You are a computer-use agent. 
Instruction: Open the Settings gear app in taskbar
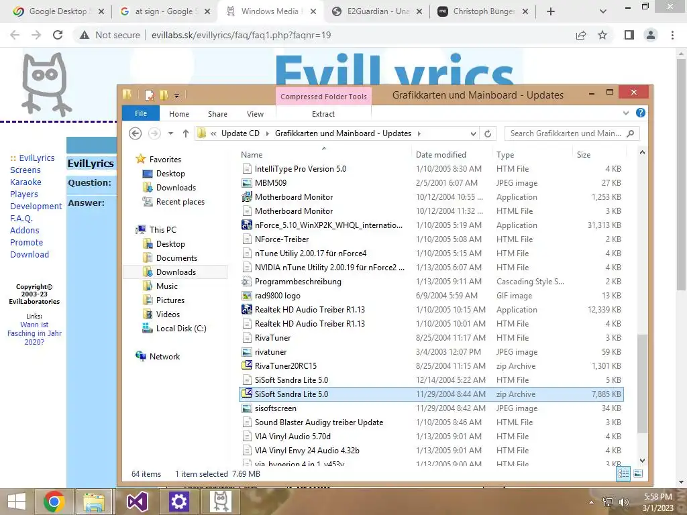pyautogui.click(x=178, y=502)
